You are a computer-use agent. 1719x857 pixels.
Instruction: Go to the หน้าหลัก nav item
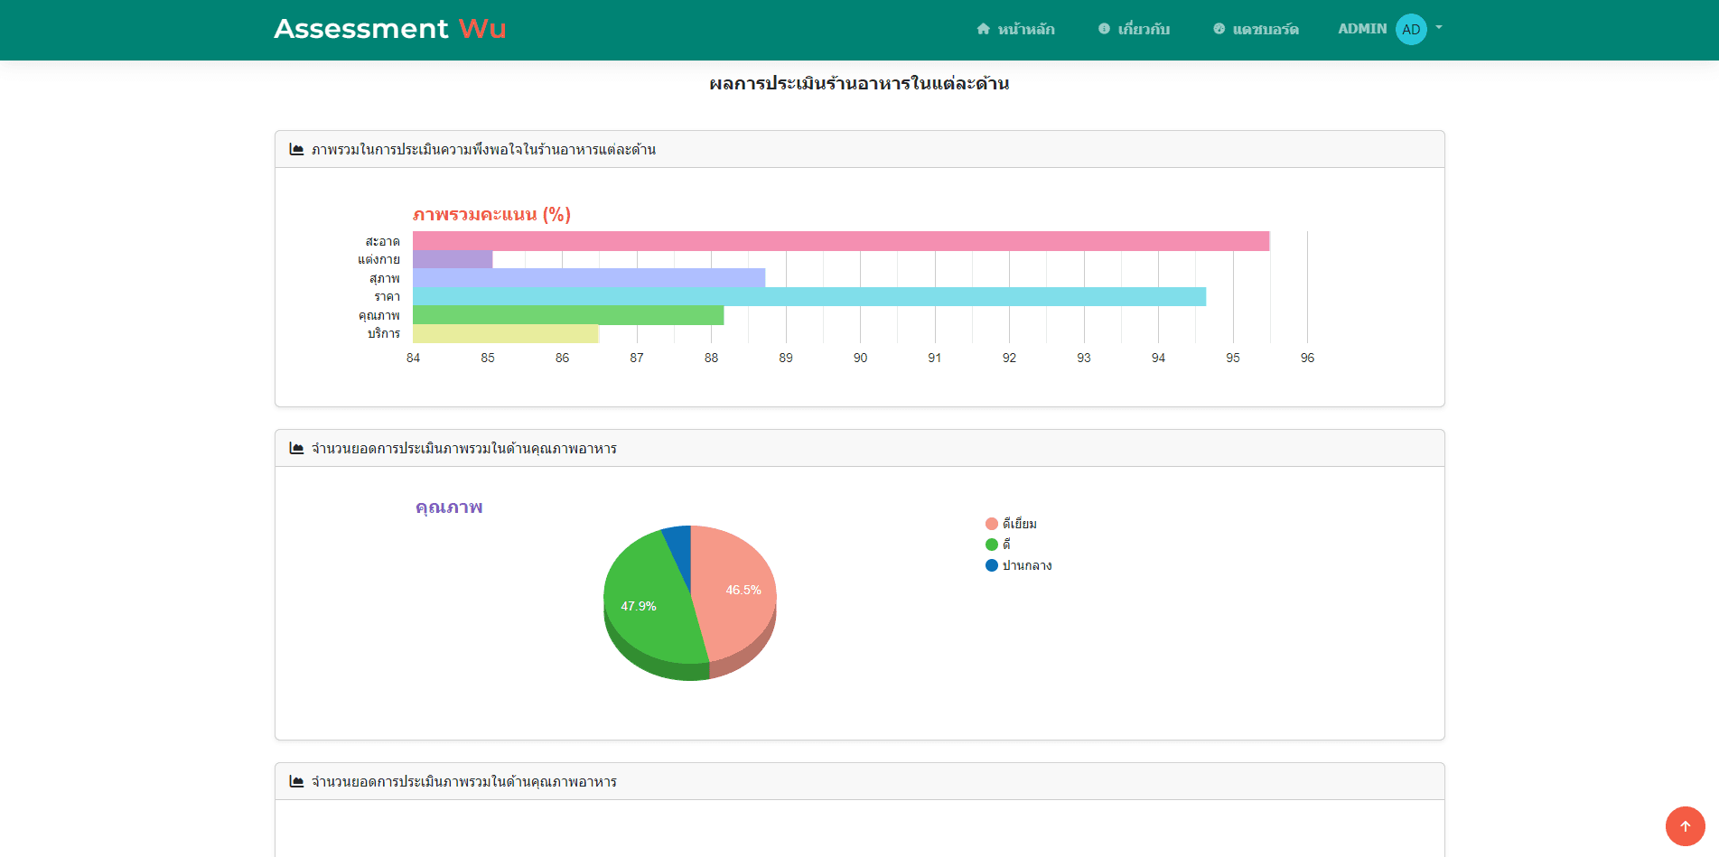(x=1025, y=29)
